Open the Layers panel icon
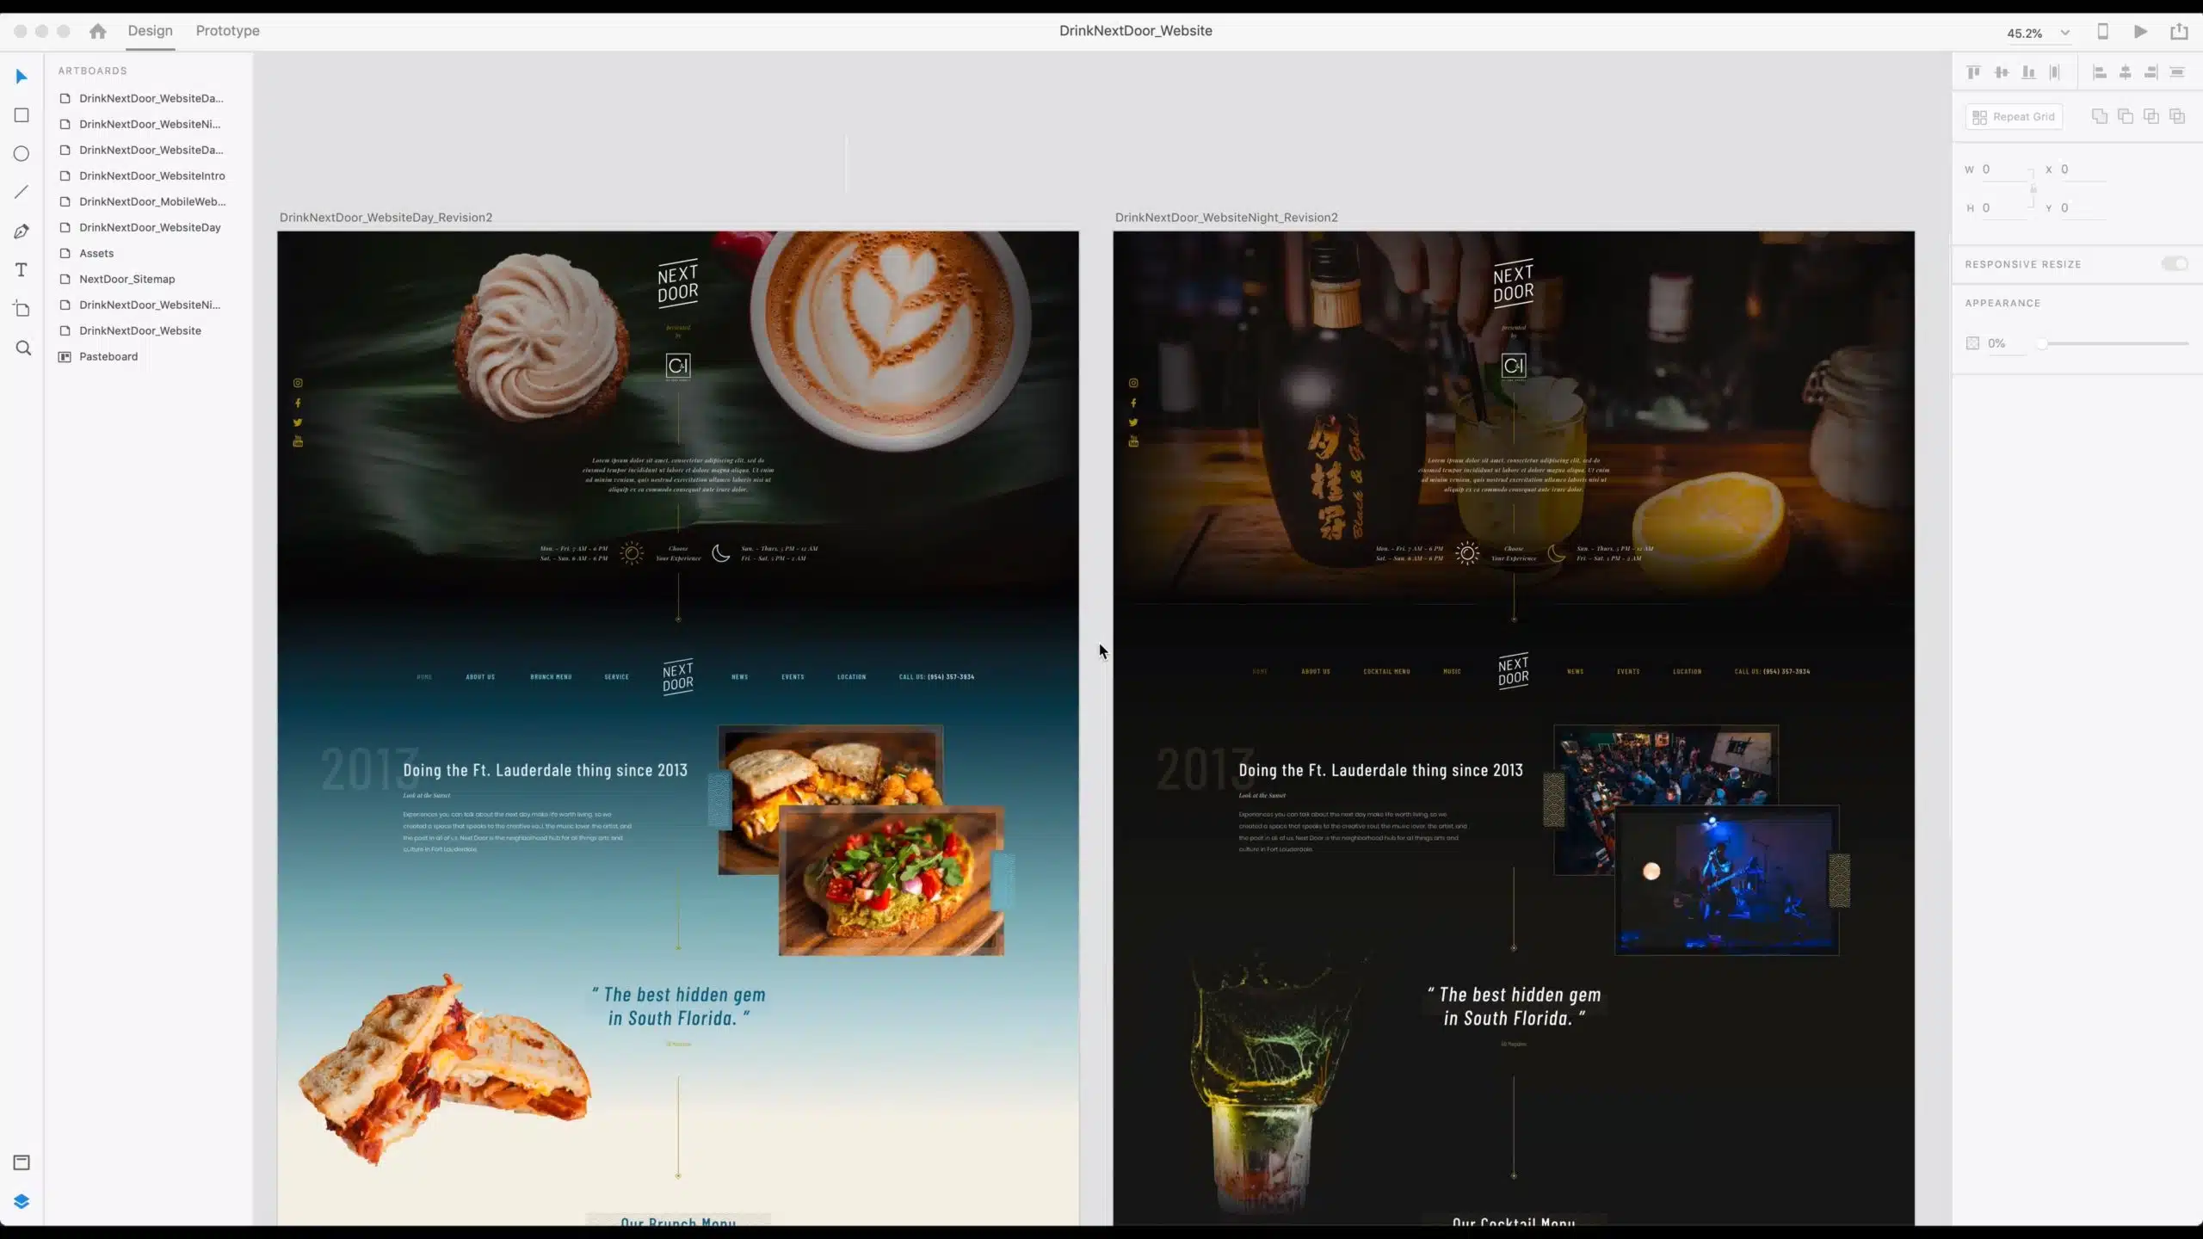 pyautogui.click(x=22, y=1201)
